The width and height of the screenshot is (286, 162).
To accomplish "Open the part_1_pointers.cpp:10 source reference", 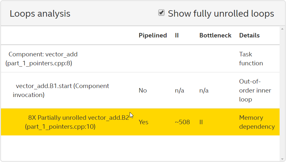I will [x=60, y=127].
